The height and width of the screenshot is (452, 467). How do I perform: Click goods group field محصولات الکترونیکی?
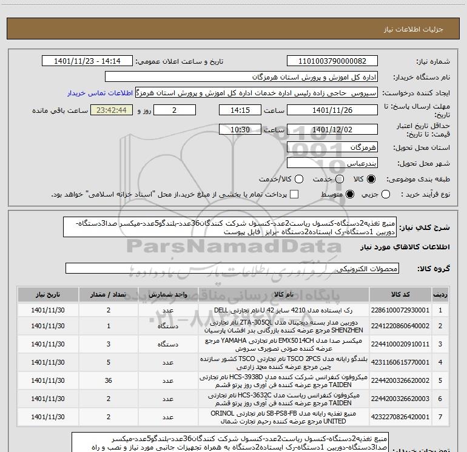(x=232, y=268)
